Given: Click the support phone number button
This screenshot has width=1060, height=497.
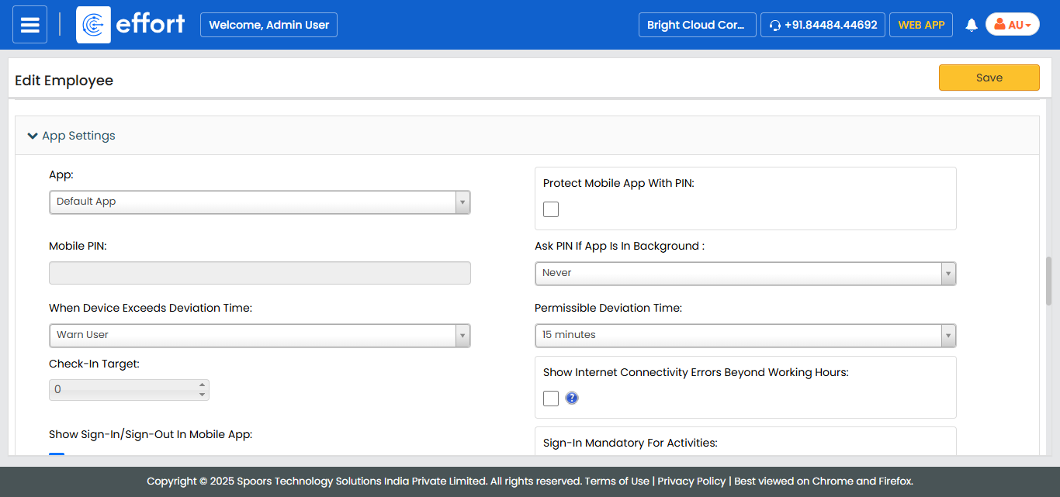Looking at the screenshot, I should (823, 25).
